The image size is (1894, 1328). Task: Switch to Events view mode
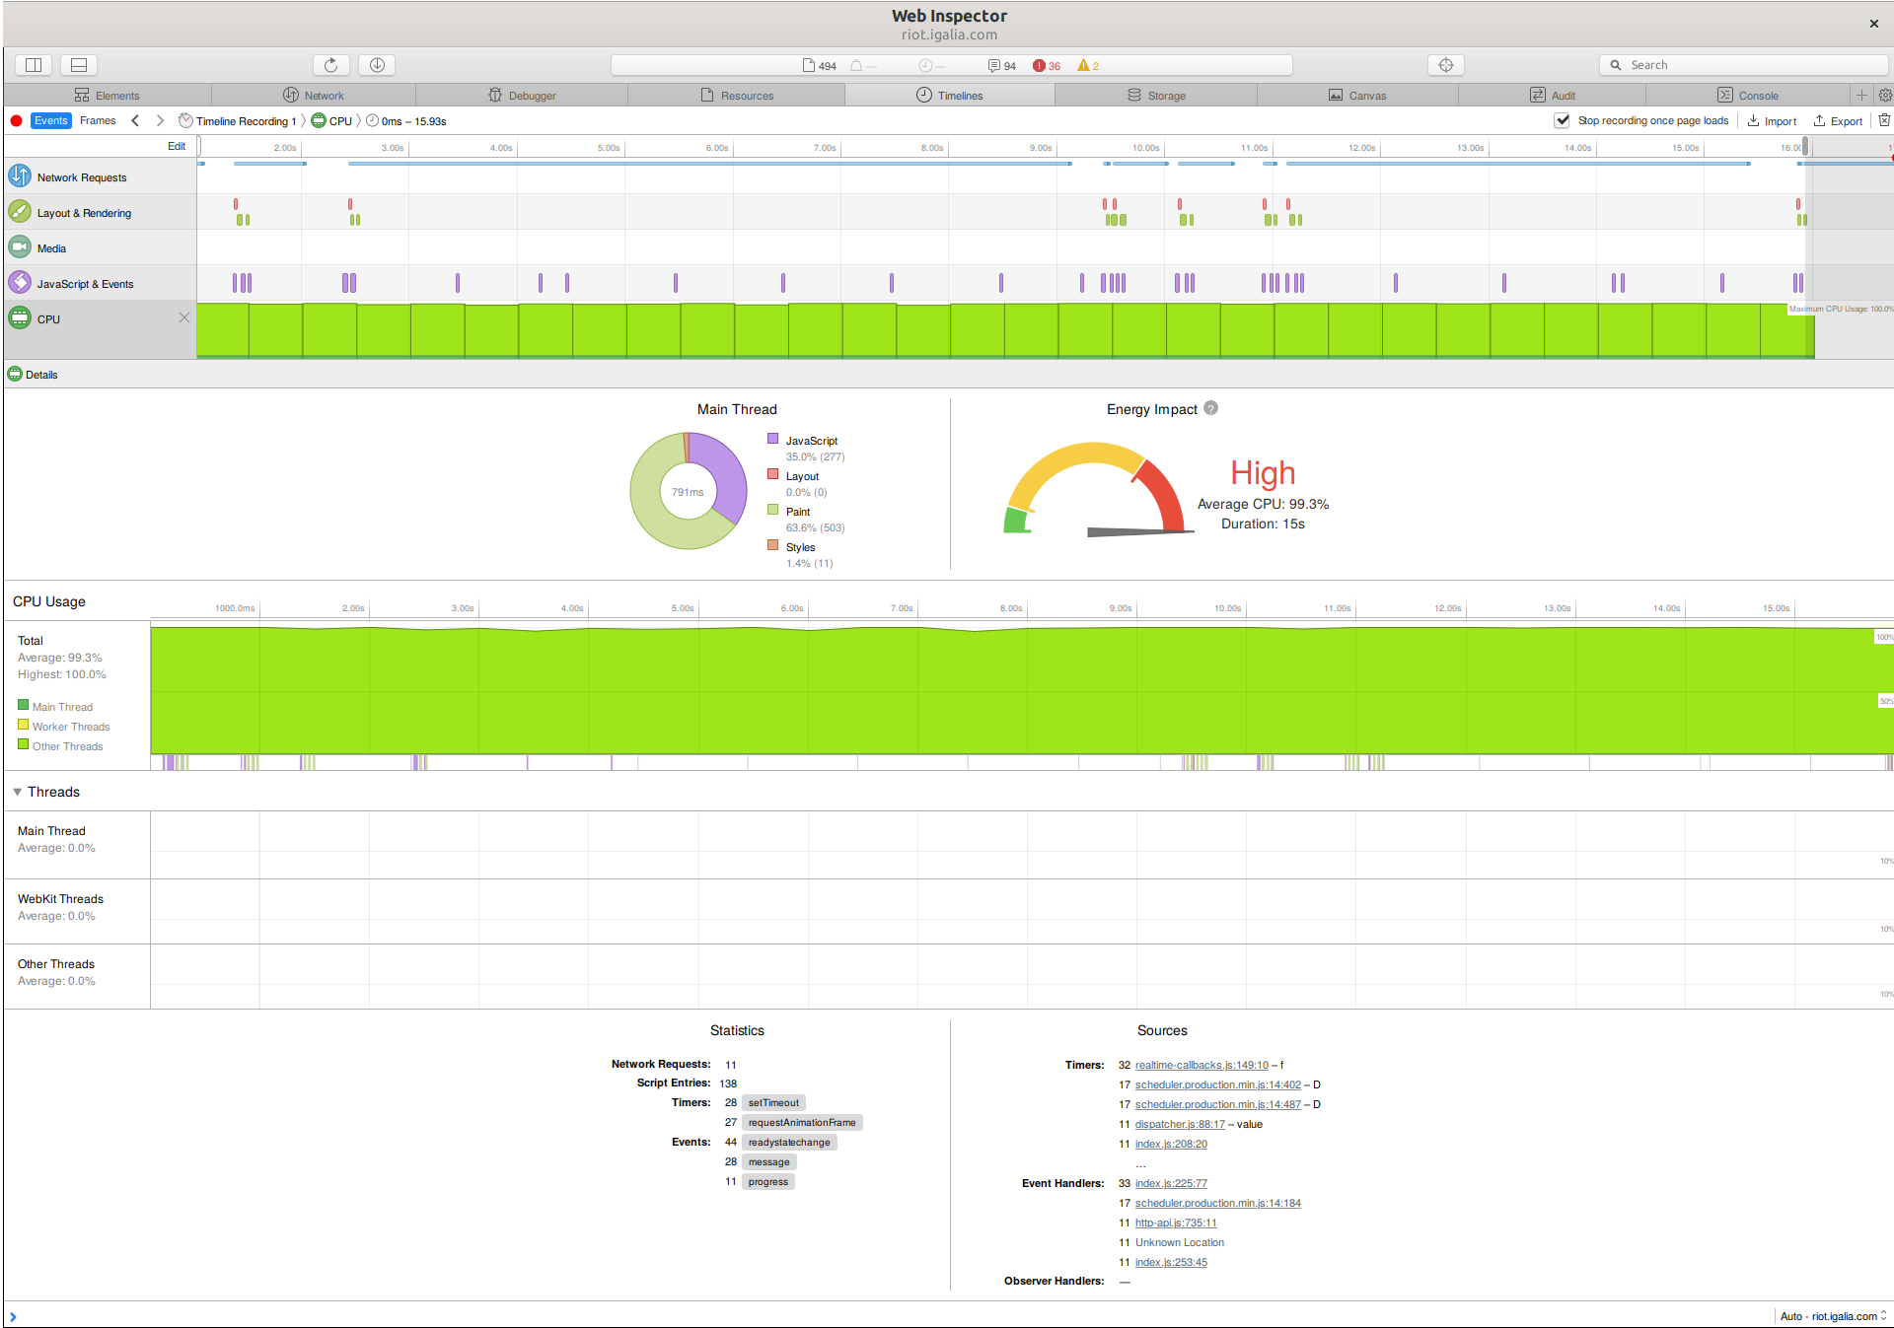(x=51, y=120)
